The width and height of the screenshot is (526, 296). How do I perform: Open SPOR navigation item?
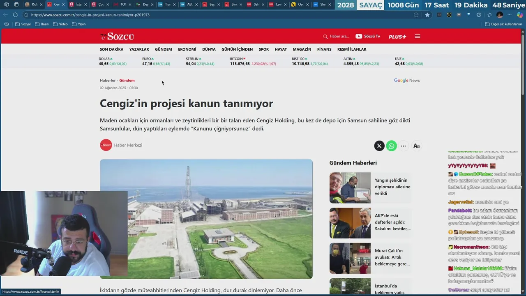click(x=264, y=49)
